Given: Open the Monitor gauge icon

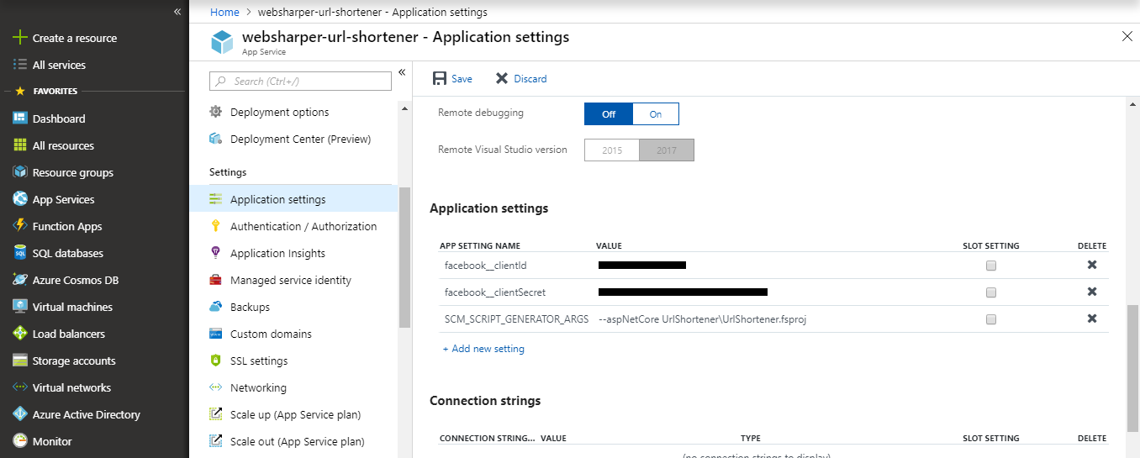Looking at the screenshot, I should coord(20,441).
